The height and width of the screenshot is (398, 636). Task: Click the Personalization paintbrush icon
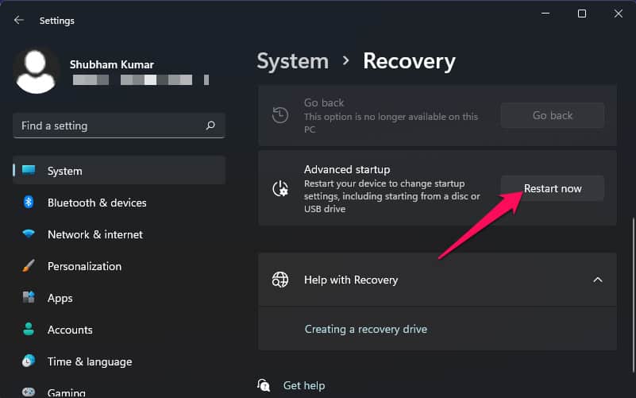(x=29, y=266)
